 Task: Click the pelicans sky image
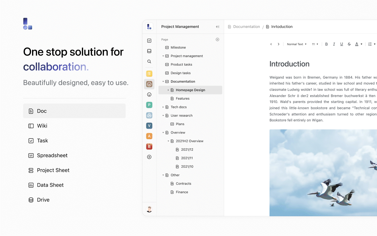323,173
